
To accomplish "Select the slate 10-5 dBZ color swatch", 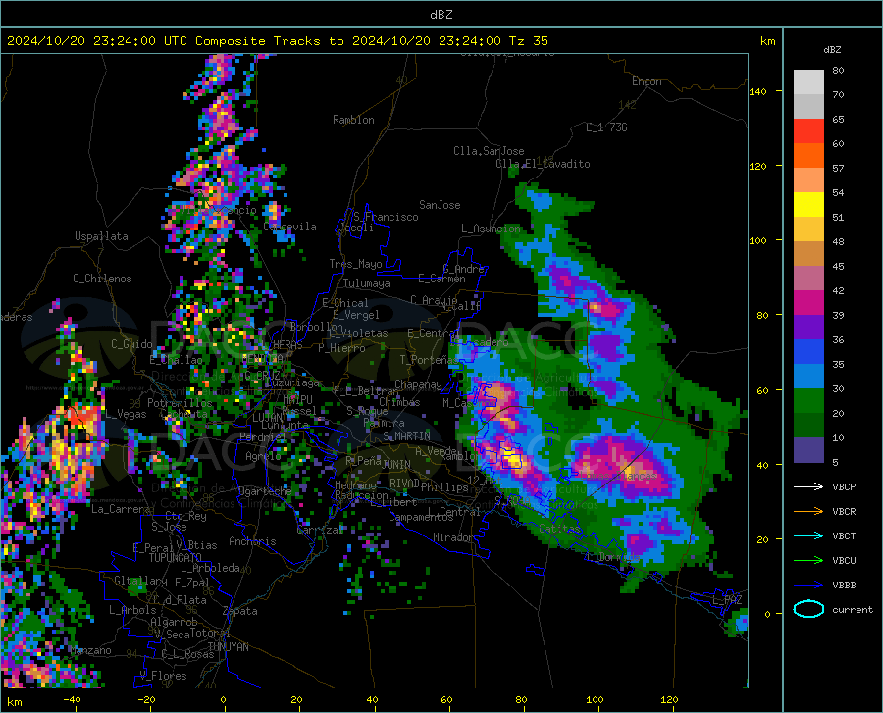I will coord(808,450).
